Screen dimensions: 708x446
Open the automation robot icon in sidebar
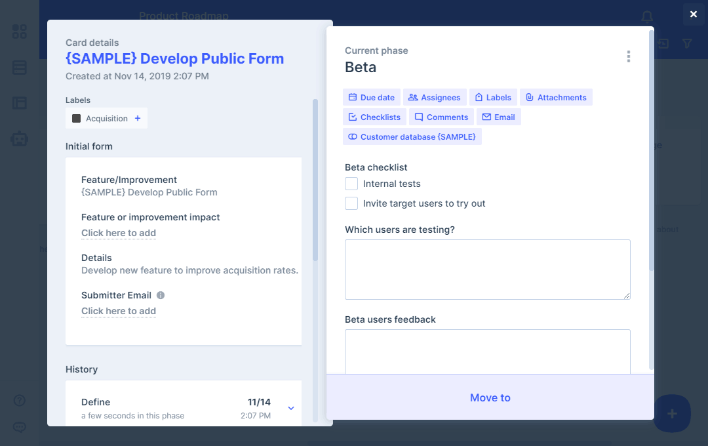pyautogui.click(x=20, y=138)
